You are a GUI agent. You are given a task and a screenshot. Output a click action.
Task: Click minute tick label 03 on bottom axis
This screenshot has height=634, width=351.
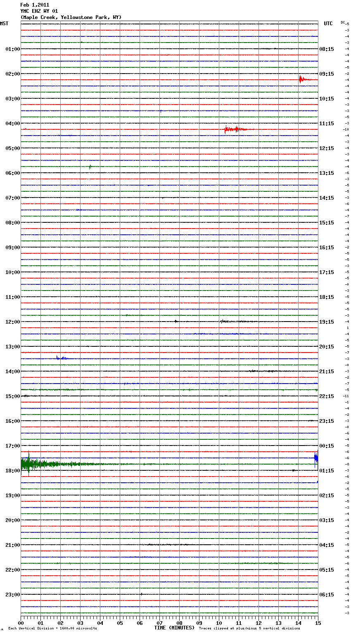(80, 622)
